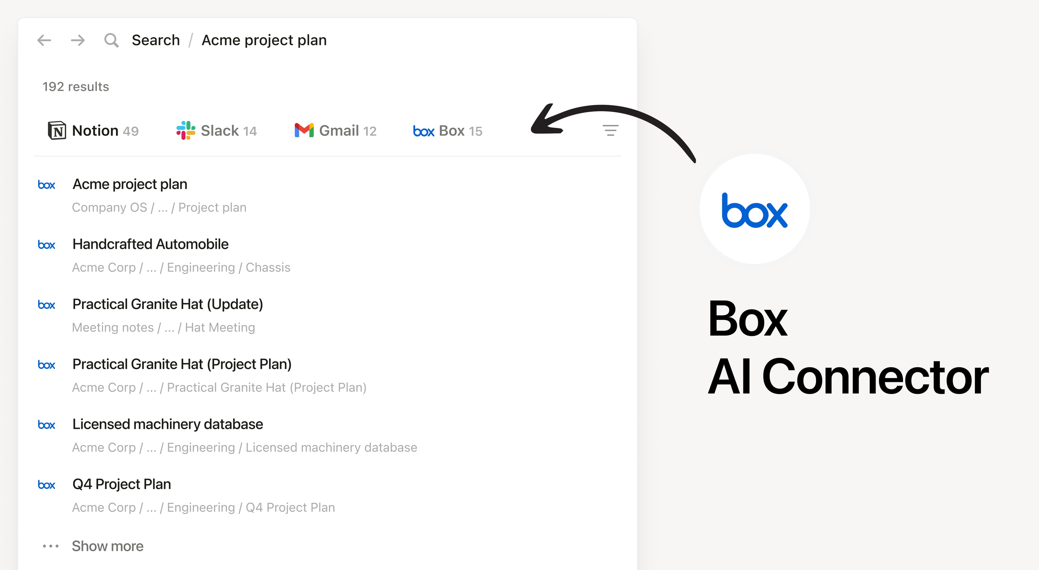Screen dimensions: 1039x570
Task: Click Box icon beside Q4 Project Plan
Action: coord(46,485)
